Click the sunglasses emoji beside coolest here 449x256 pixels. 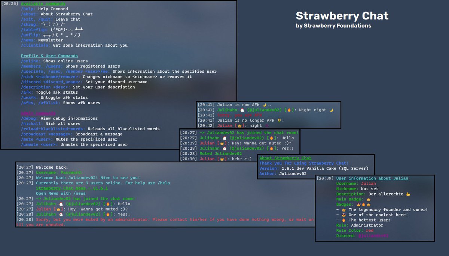[x=343, y=215]
